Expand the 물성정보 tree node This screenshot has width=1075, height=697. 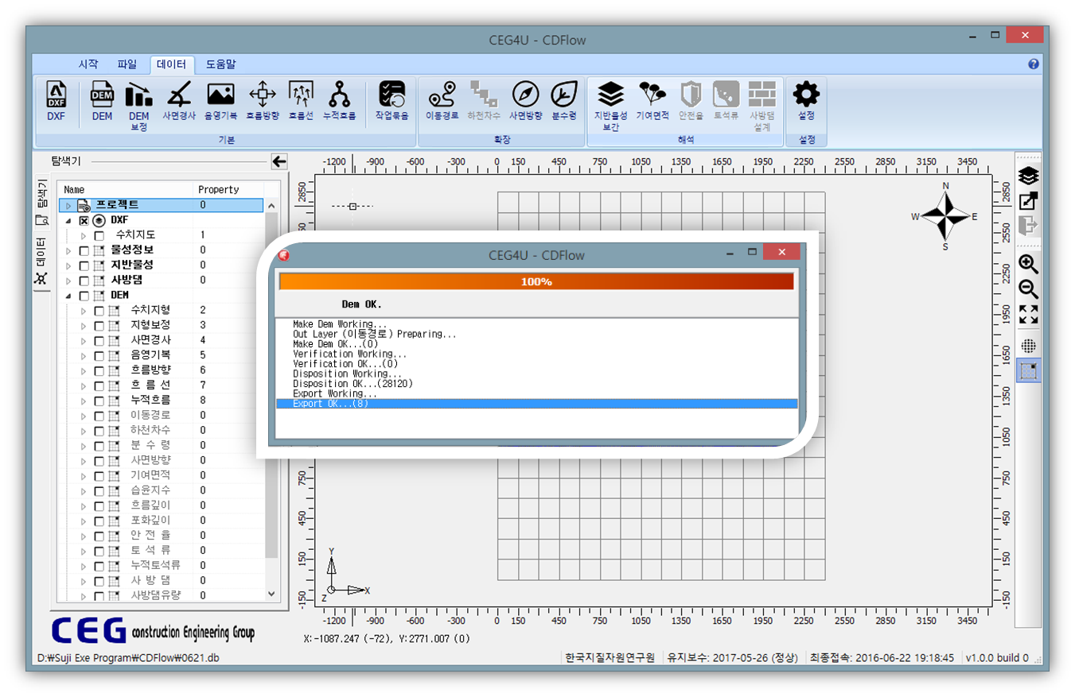pos(68,250)
